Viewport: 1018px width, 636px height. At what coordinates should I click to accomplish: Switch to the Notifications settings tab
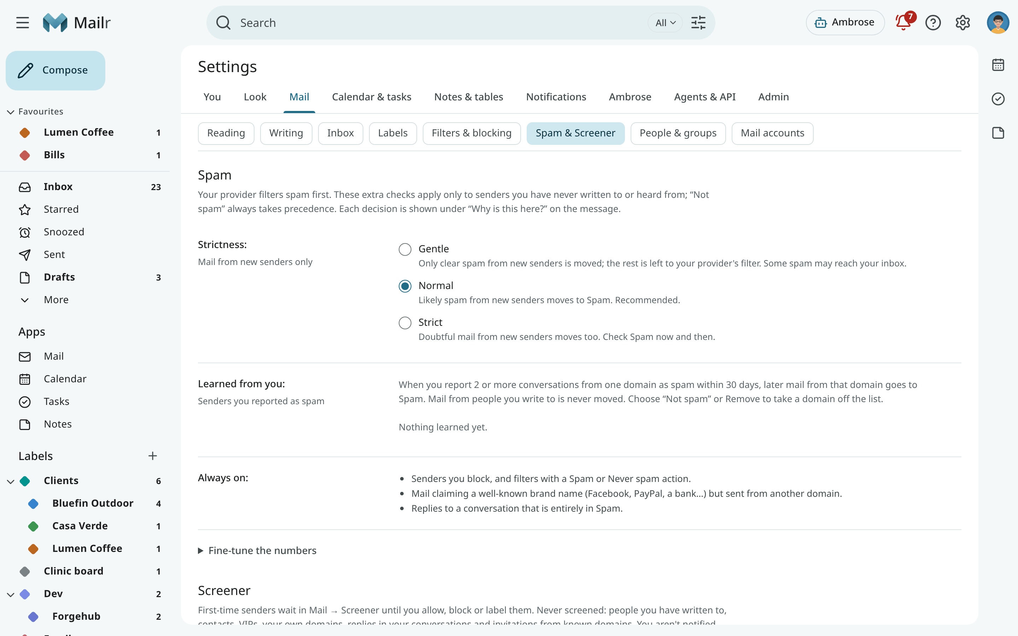(556, 97)
